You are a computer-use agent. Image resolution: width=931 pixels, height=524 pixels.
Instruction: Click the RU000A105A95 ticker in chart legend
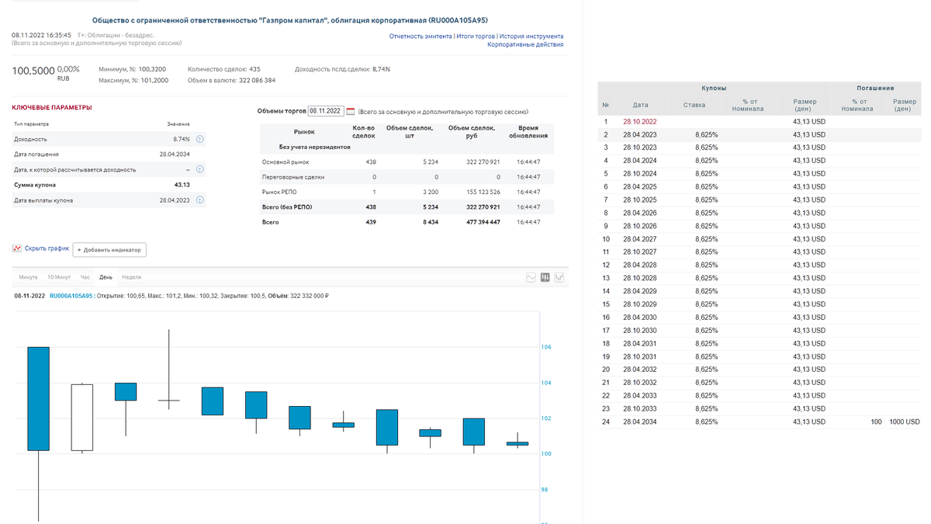[71, 296]
